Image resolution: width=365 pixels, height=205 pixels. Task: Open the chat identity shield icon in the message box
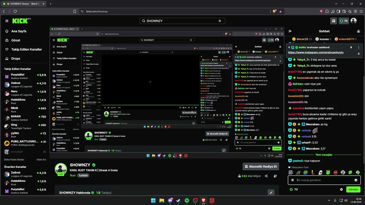tap(292, 180)
